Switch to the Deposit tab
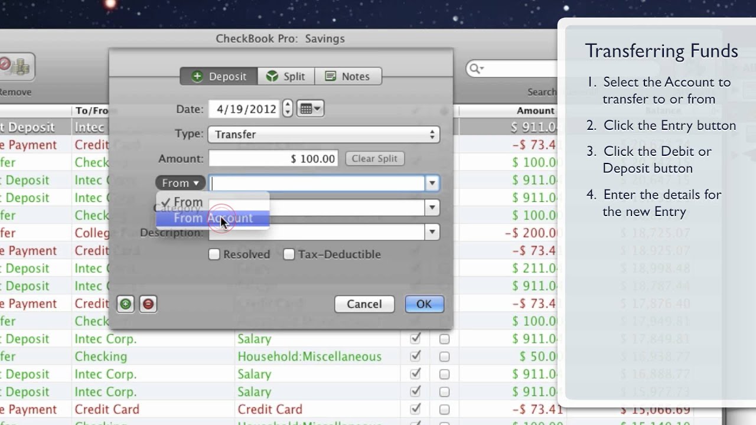Screen dimensions: 756x425 coord(219,76)
